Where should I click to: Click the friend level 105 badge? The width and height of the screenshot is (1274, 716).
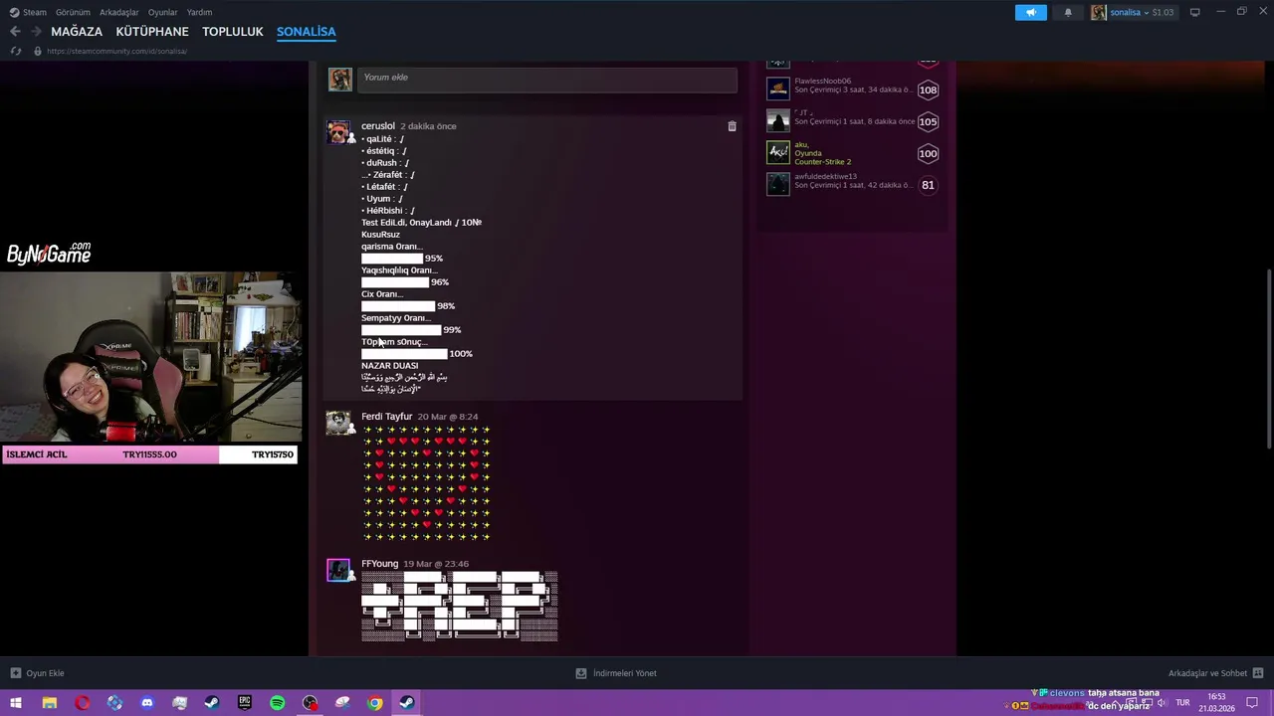click(928, 121)
